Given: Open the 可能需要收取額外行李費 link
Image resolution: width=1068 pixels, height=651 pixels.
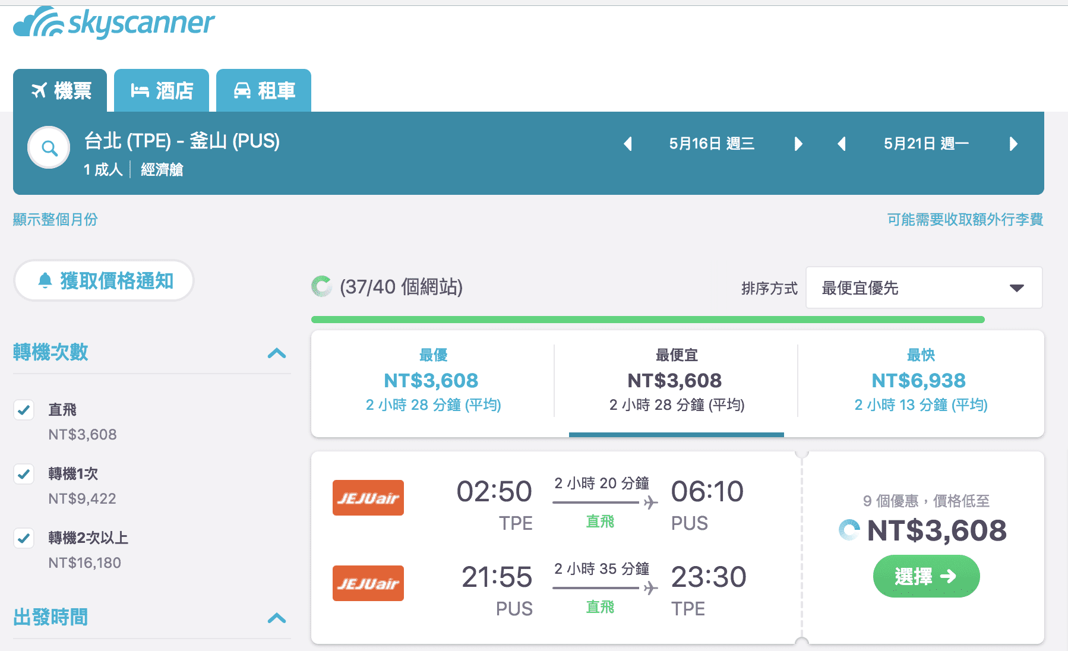Looking at the screenshot, I should pyautogui.click(x=965, y=219).
